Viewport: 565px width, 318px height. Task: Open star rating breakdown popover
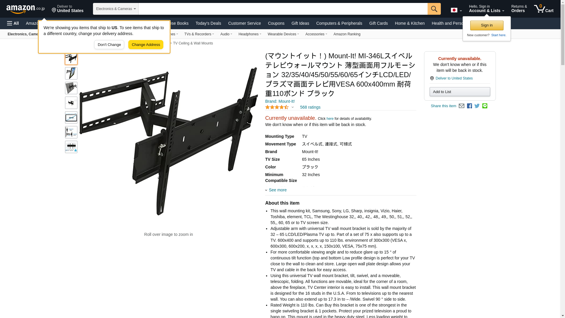click(x=279, y=107)
